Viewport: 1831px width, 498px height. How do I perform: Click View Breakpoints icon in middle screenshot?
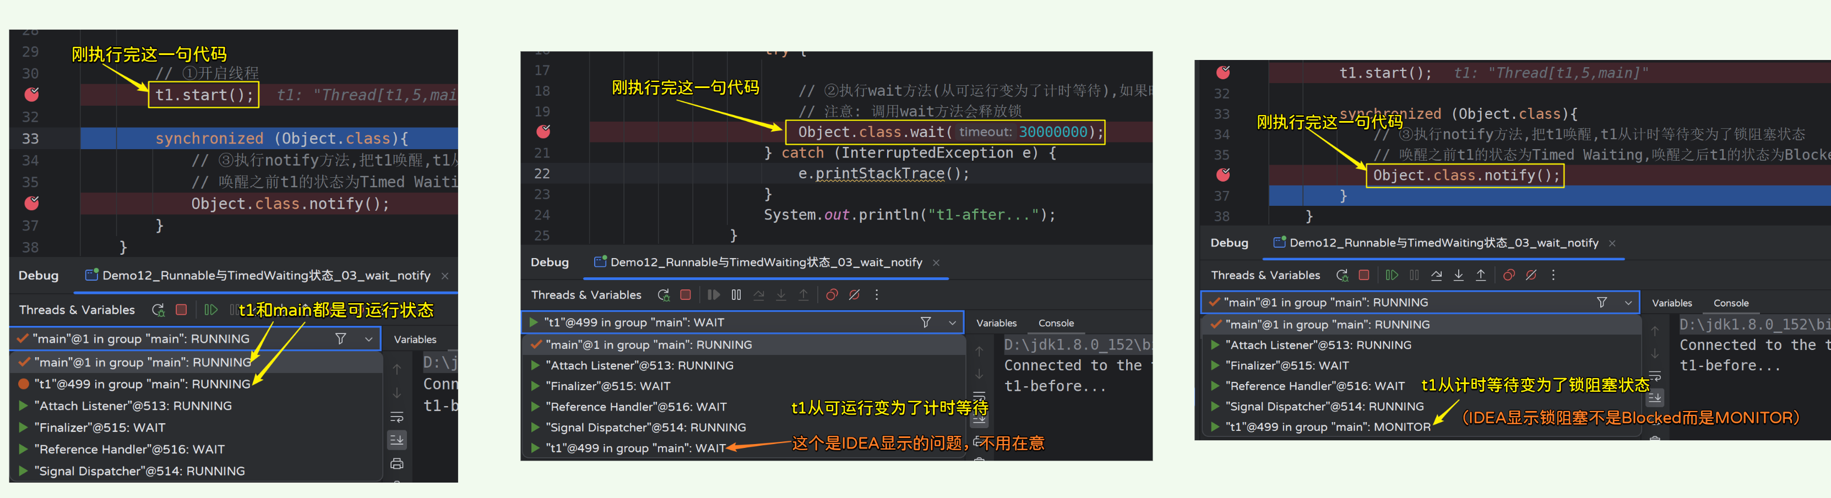click(x=832, y=295)
